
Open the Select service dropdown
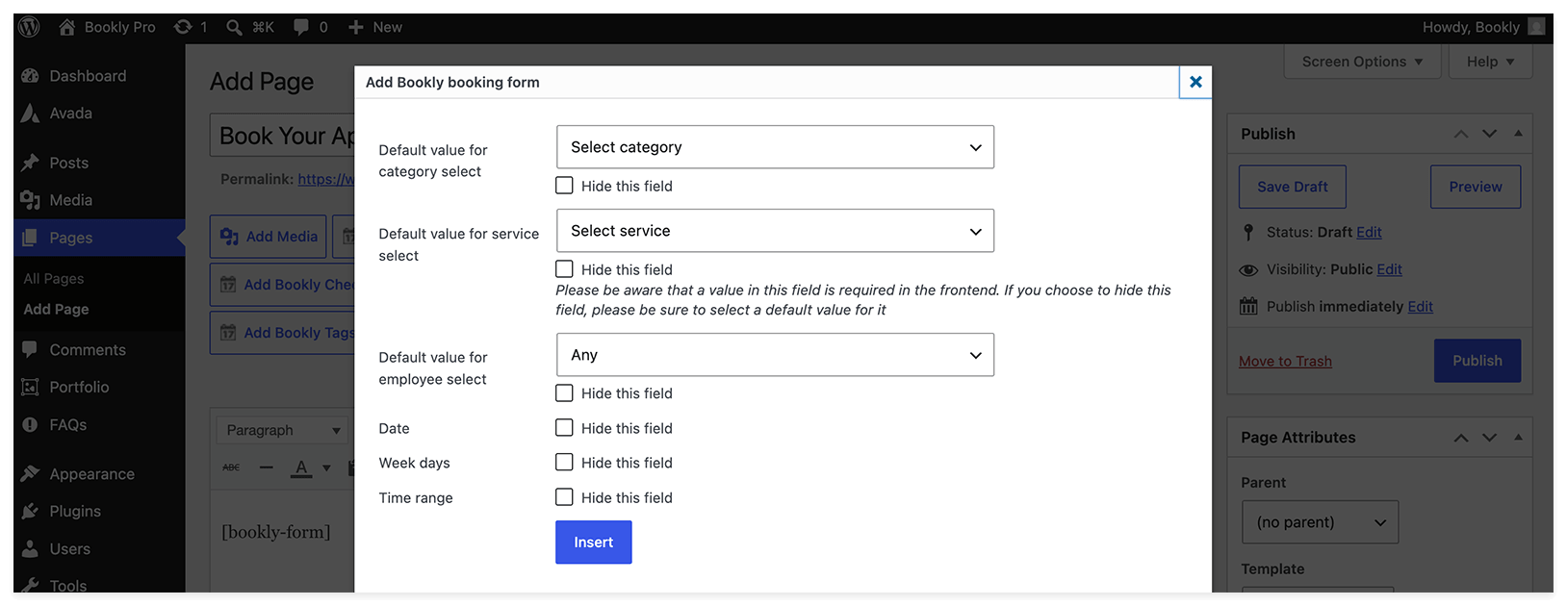pyautogui.click(x=775, y=231)
